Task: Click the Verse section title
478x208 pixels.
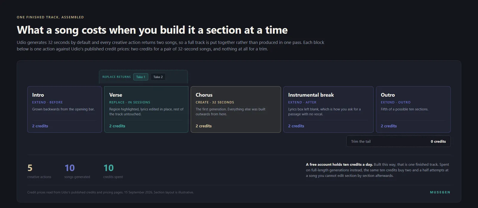Action: pyautogui.click(x=116, y=95)
